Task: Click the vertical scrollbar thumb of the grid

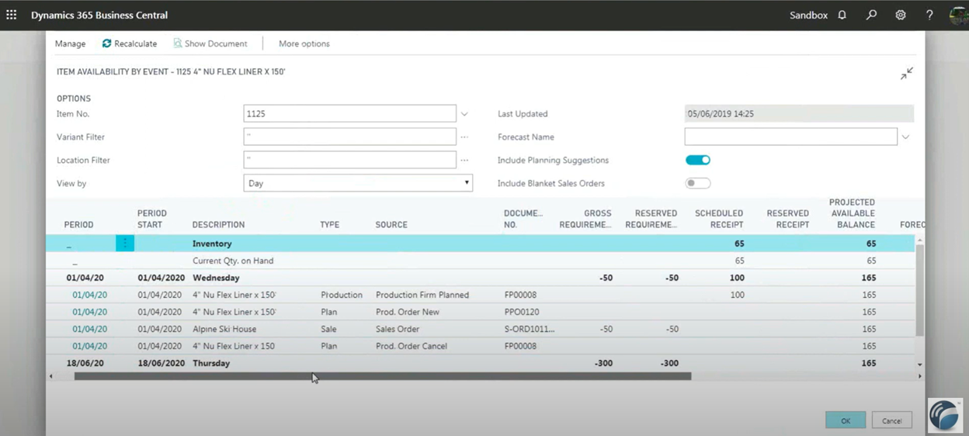Action: [x=920, y=291]
